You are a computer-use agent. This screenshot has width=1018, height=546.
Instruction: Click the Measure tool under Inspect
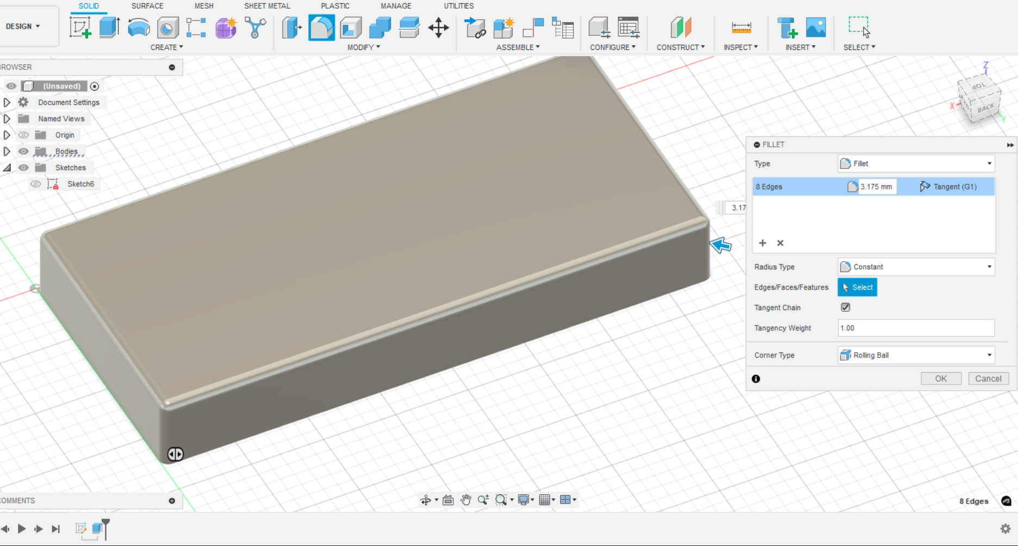741,27
